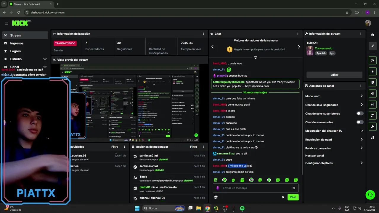Open chat settings gear icon

tap(283, 197)
